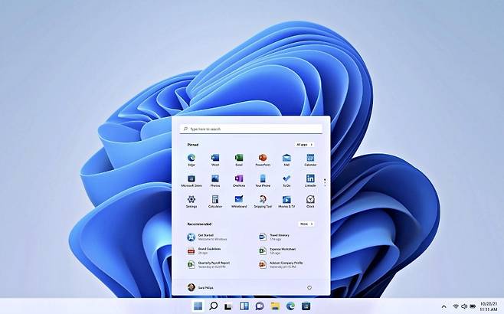The height and width of the screenshot is (314, 504).
Task: Open the Sara Philips account menu
Action: pyautogui.click(x=201, y=287)
